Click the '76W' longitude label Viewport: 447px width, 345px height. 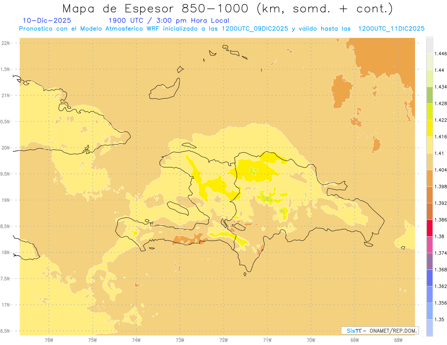(x=49, y=340)
